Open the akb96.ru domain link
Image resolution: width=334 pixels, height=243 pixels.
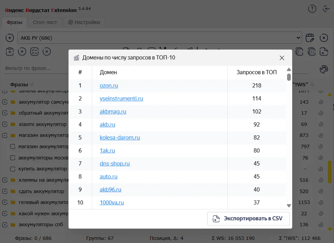[x=110, y=189]
